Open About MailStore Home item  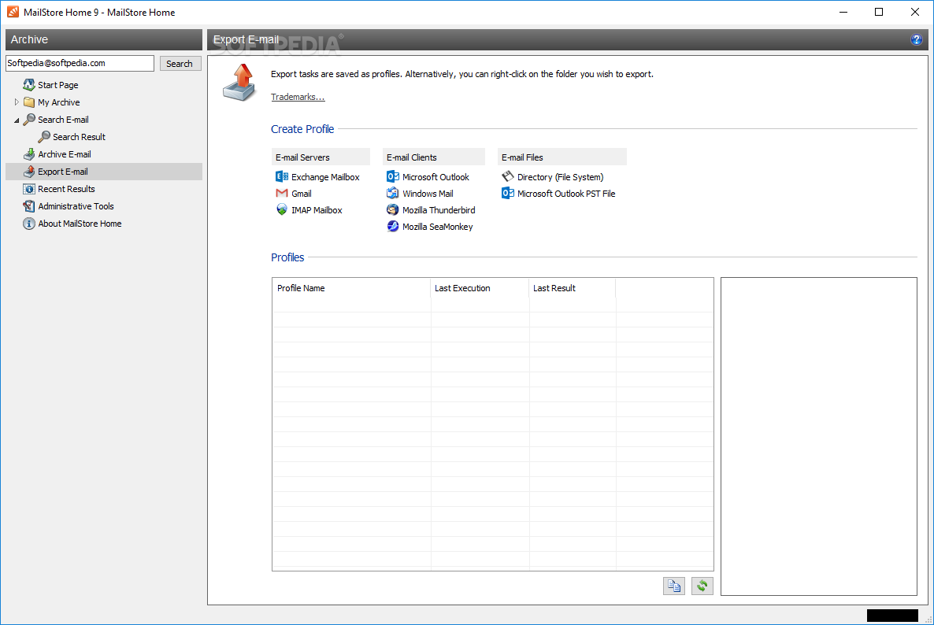[80, 224]
